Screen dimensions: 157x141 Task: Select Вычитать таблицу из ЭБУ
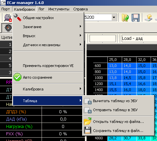pos(119,101)
